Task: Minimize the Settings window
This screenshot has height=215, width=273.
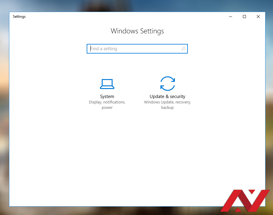Action: (x=231, y=17)
